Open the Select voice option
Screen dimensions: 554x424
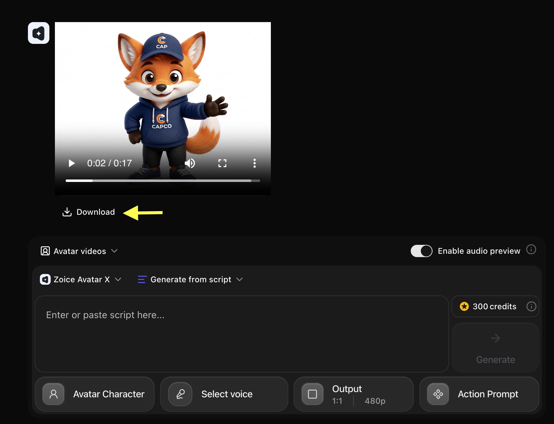pos(224,394)
